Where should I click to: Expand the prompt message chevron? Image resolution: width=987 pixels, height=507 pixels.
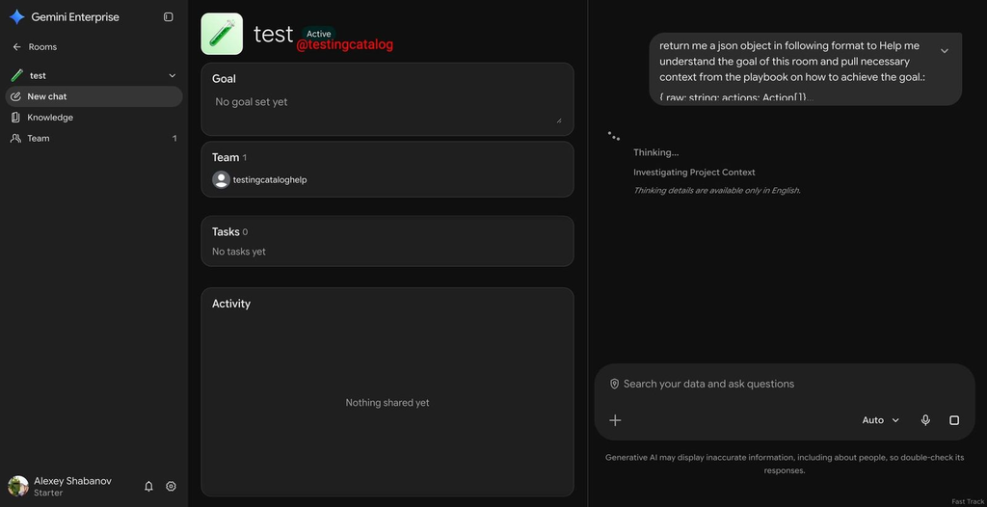click(945, 51)
